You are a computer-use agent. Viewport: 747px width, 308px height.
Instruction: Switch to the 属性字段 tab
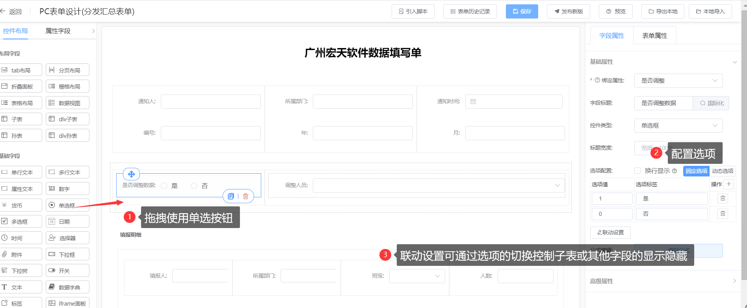click(x=58, y=31)
